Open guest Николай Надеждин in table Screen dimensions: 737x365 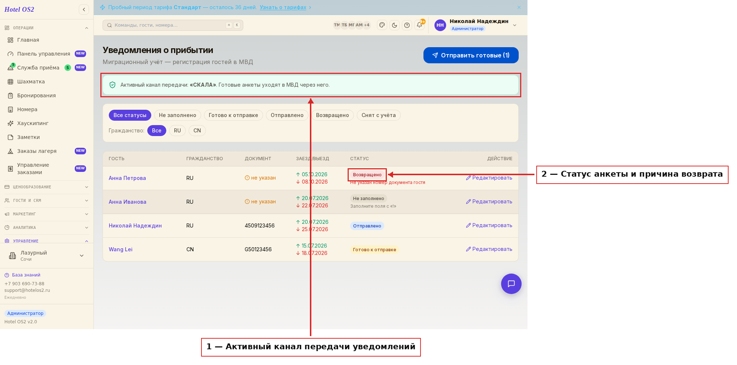tap(135, 226)
